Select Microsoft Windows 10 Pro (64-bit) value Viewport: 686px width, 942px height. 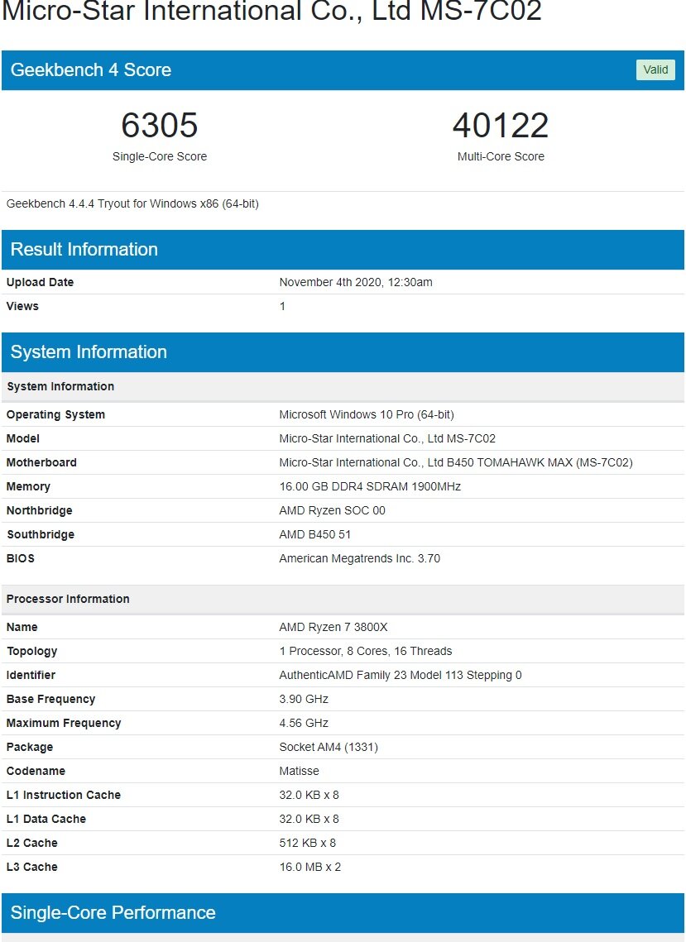(366, 414)
